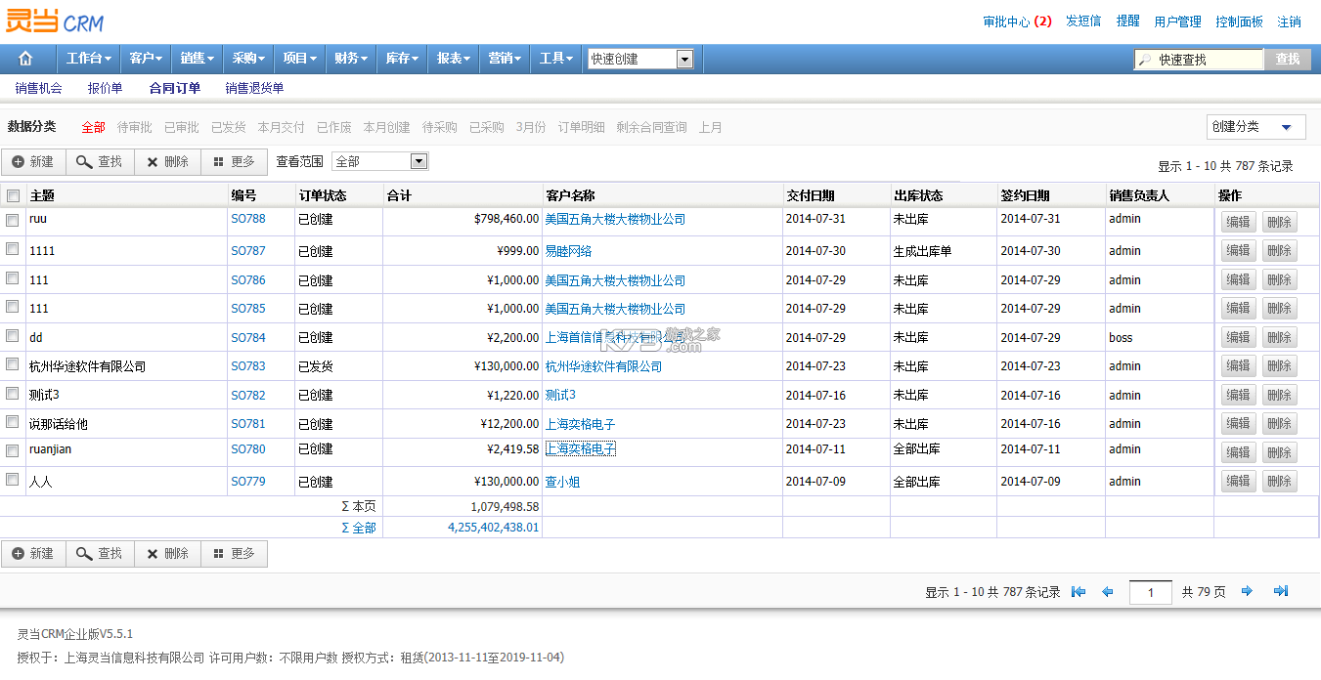
Task: Open customer 易睦网络
Action: 568,251
